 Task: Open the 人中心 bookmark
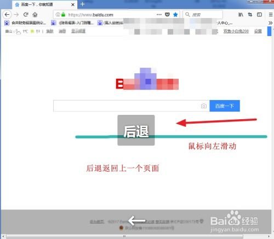tap(225, 23)
